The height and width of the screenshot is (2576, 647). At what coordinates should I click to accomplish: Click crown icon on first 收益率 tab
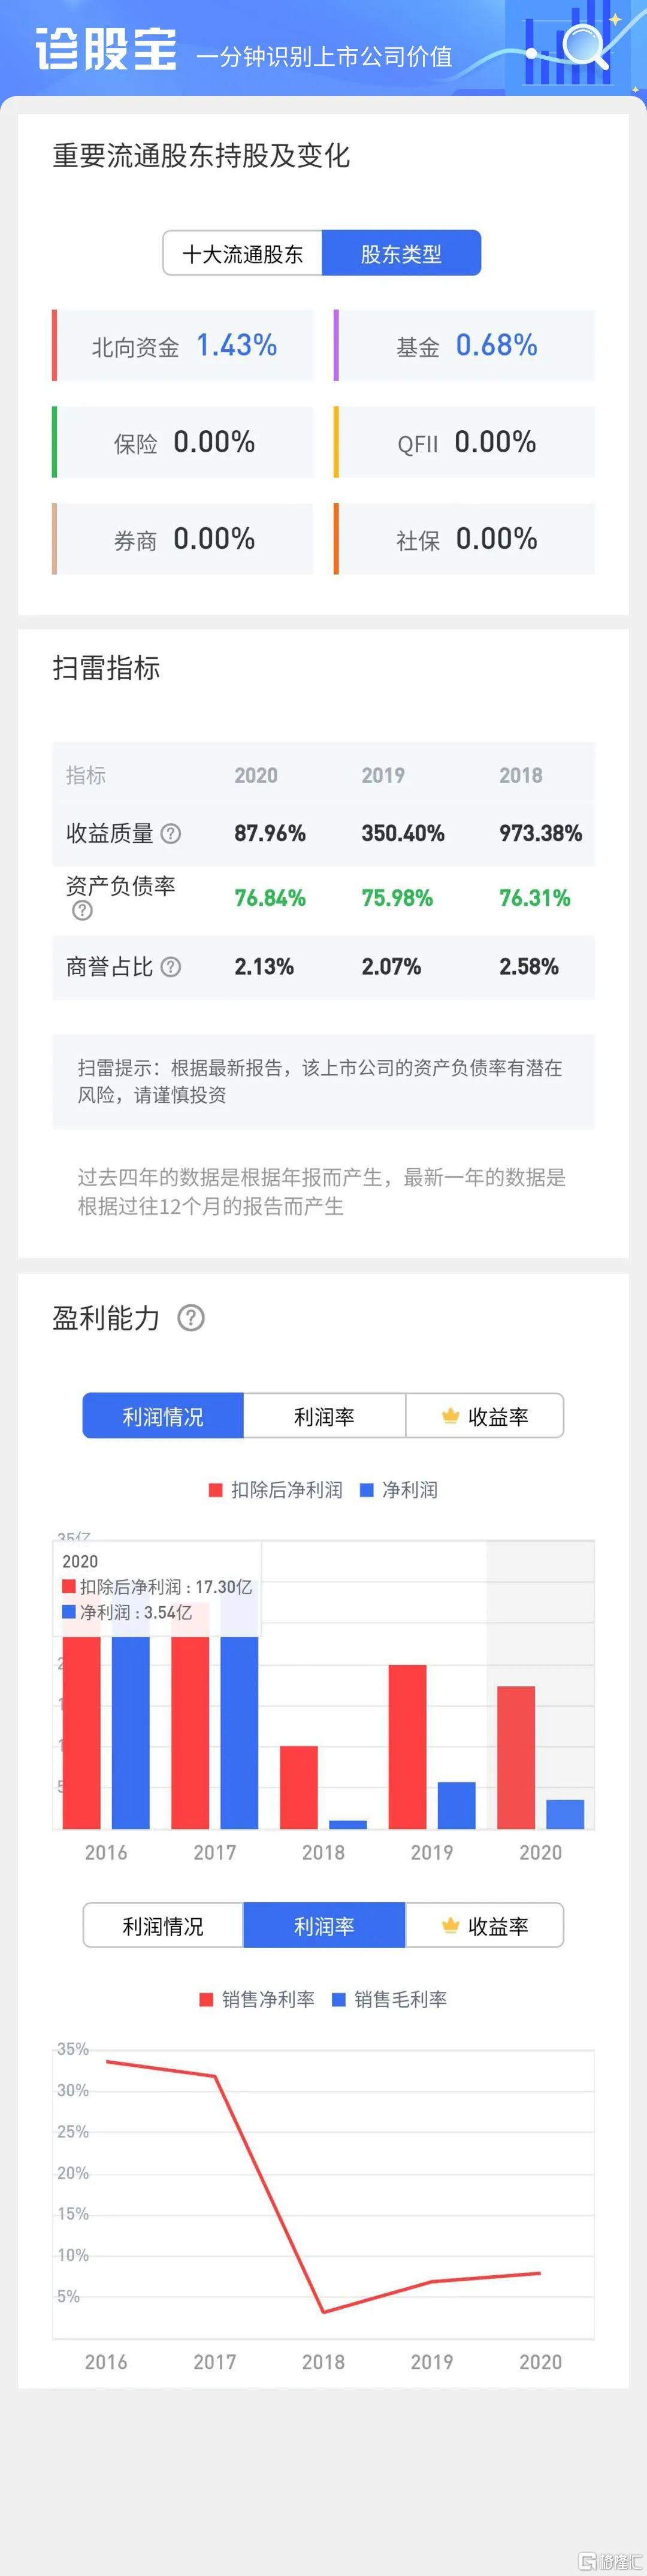tap(450, 1415)
